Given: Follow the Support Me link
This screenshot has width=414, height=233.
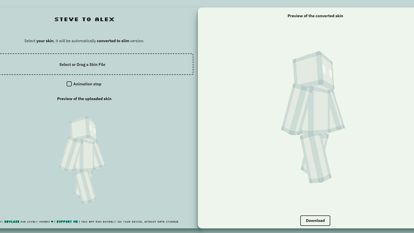Looking at the screenshot, I should pos(67,222).
